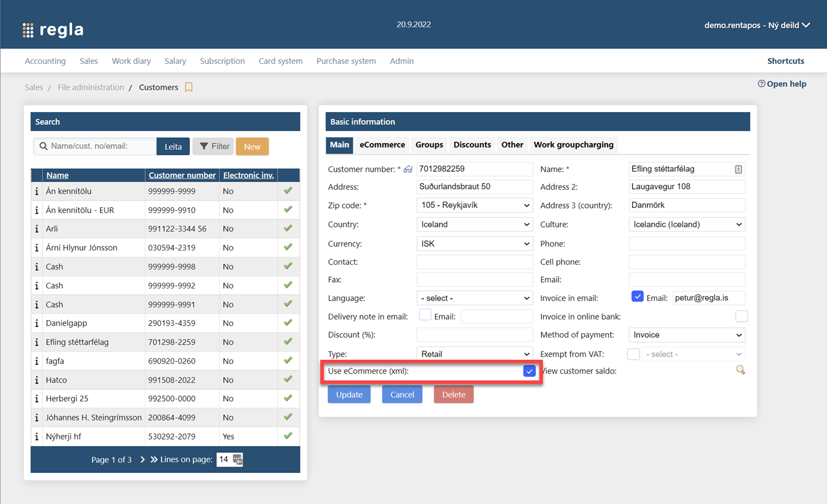Open customer saldo magnifier icon
Viewport: 827px width, 504px height.
[740, 370]
